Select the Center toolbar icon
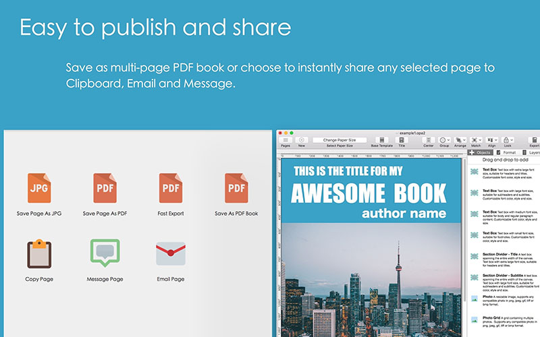540x337 pixels. tap(429, 140)
